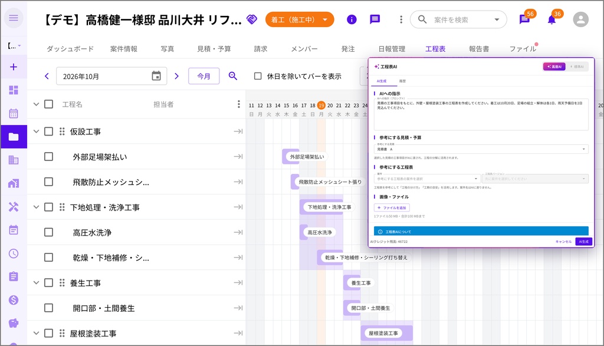
Task: Check the 高圧水洗浄 row checkbox
Action: point(48,232)
